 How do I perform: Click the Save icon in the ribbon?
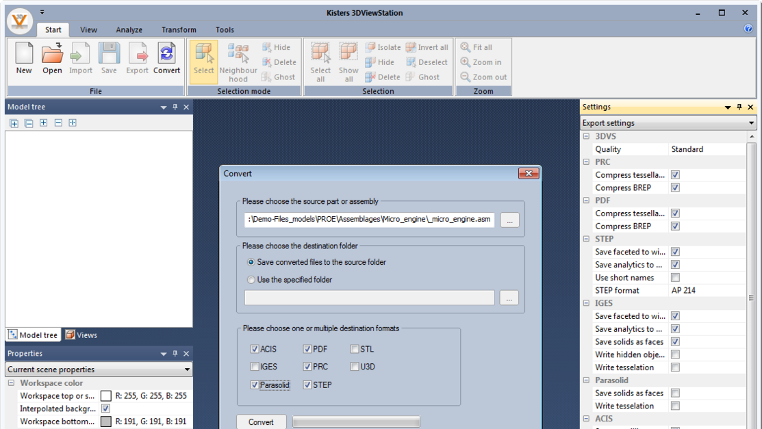[x=109, y=58]
